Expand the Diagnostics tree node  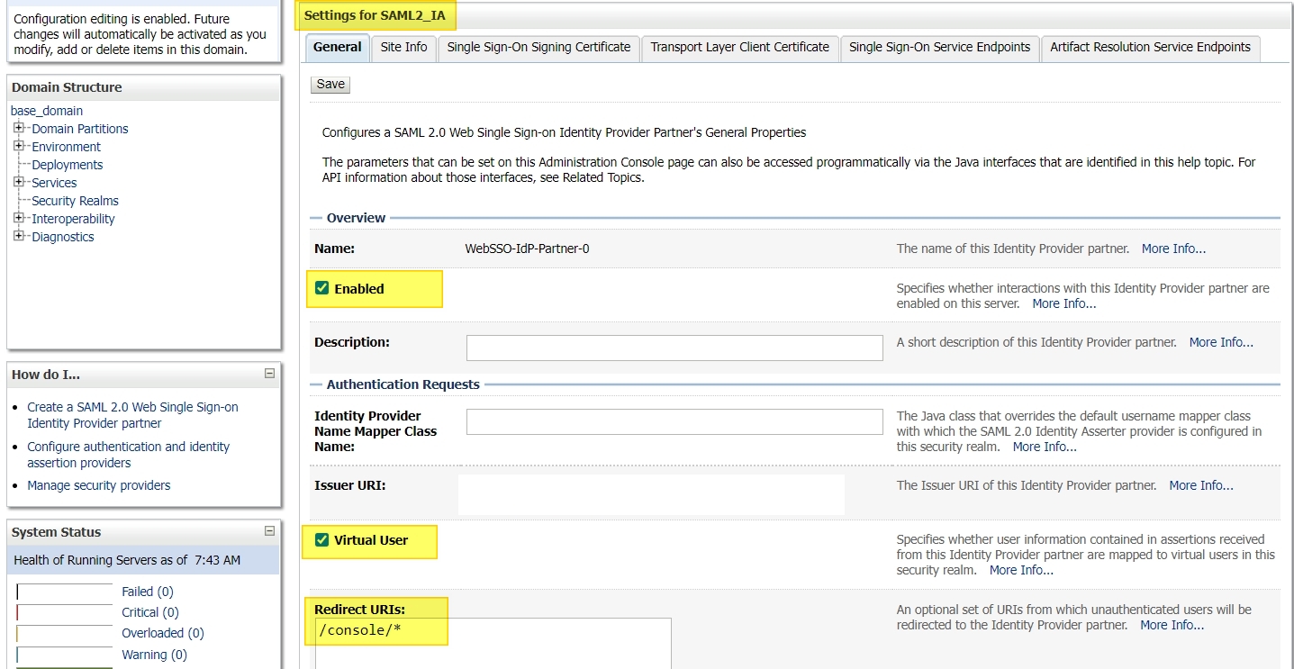coord(19,236)
